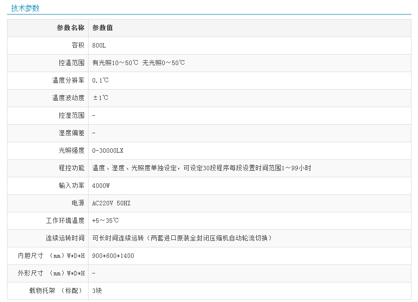418x302 pixels.
Task: Click the 可长时间连续运转 running time text
Action: pos(182,238)
